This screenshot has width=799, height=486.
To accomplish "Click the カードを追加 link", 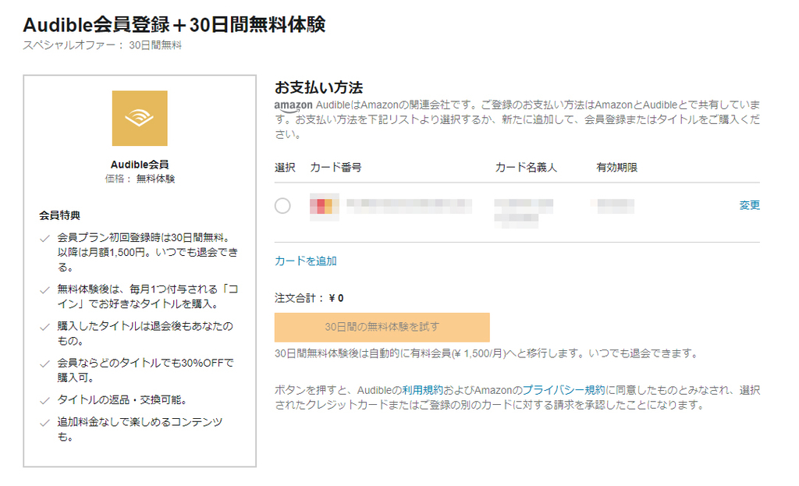I will coord(306,261).
